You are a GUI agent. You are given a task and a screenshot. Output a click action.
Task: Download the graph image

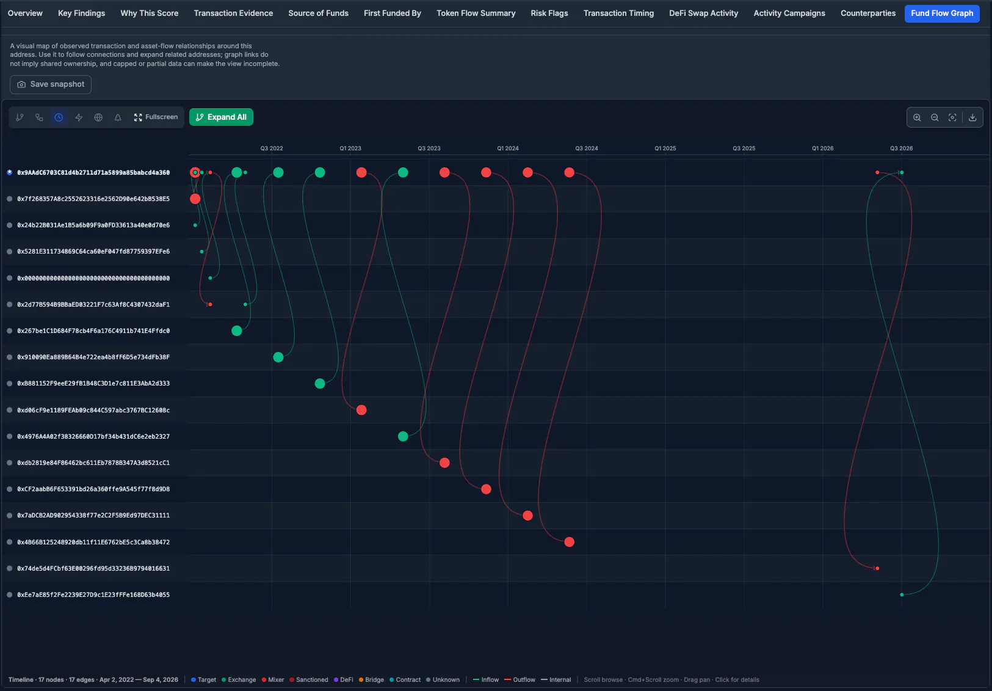972,117
